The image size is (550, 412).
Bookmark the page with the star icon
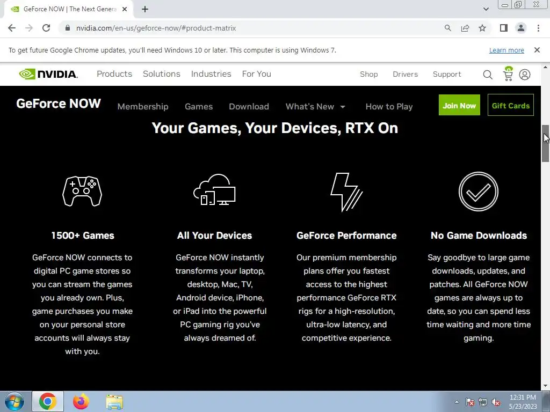click(x=482, y=28)
